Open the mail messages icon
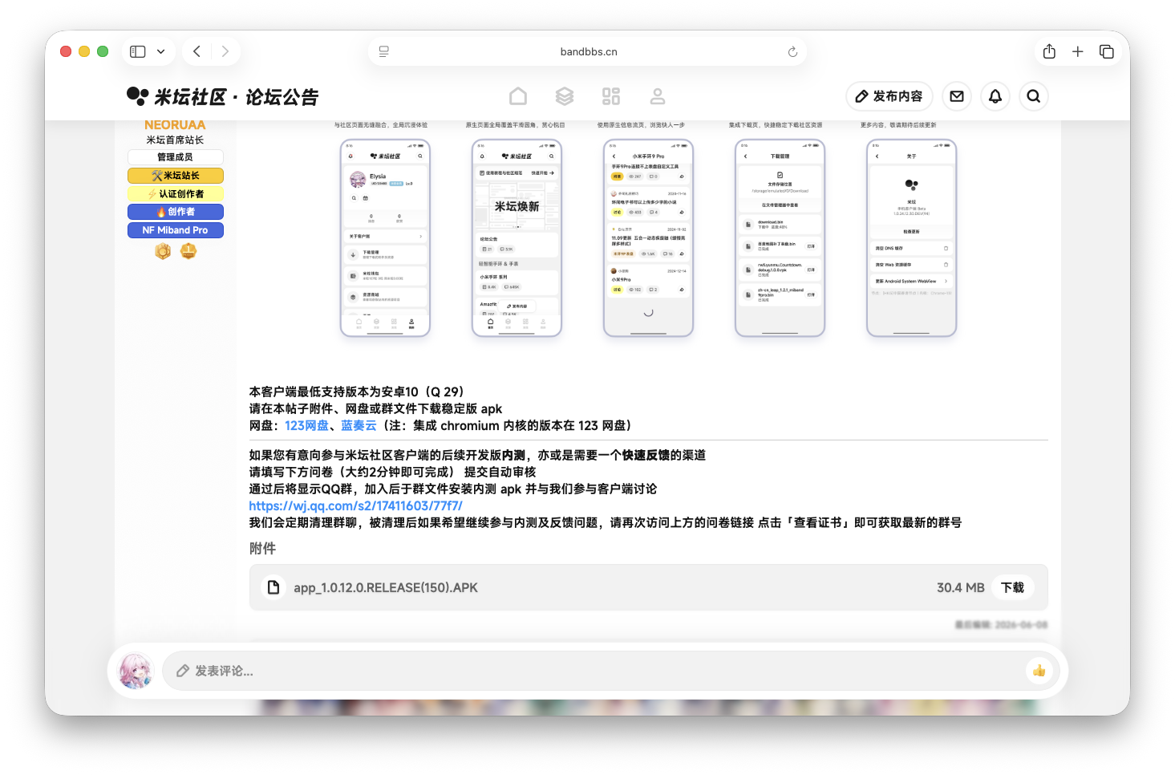The image size is (1175, 775). click(x=957, y=96)
